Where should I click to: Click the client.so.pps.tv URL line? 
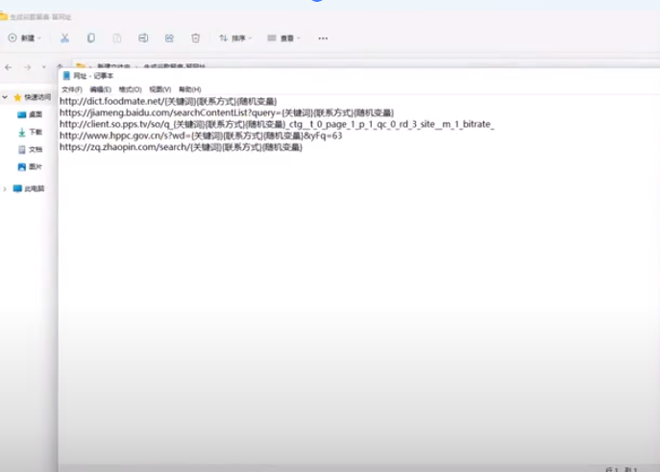click(277, 124)
